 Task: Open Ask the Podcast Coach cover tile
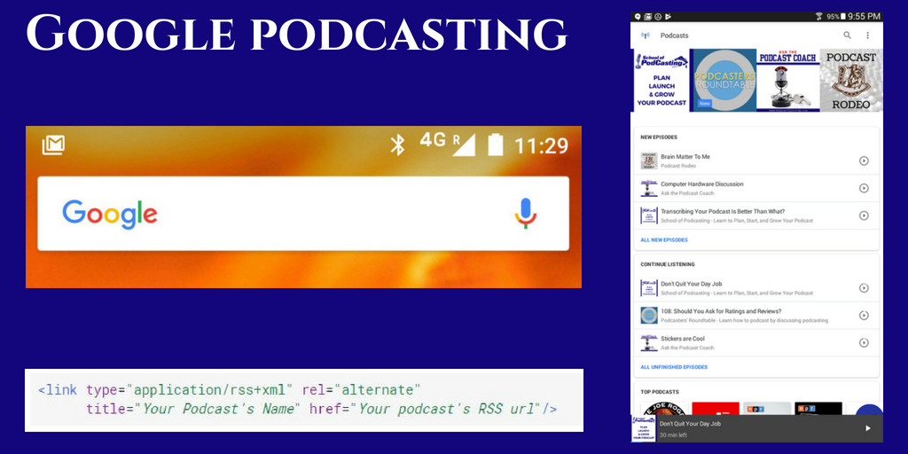tap(787, 81)
